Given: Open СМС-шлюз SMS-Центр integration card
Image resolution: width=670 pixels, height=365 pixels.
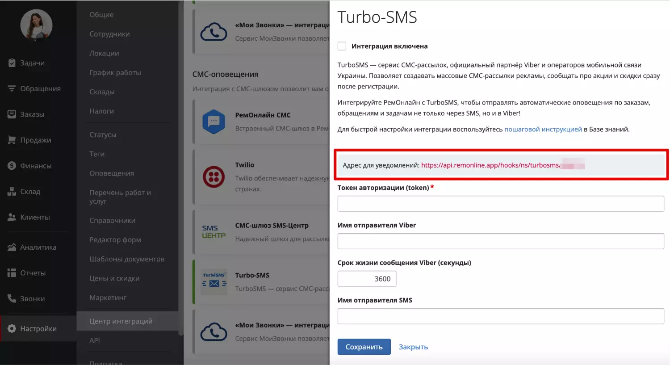Looking at the screenshot, I should (261, 232).
